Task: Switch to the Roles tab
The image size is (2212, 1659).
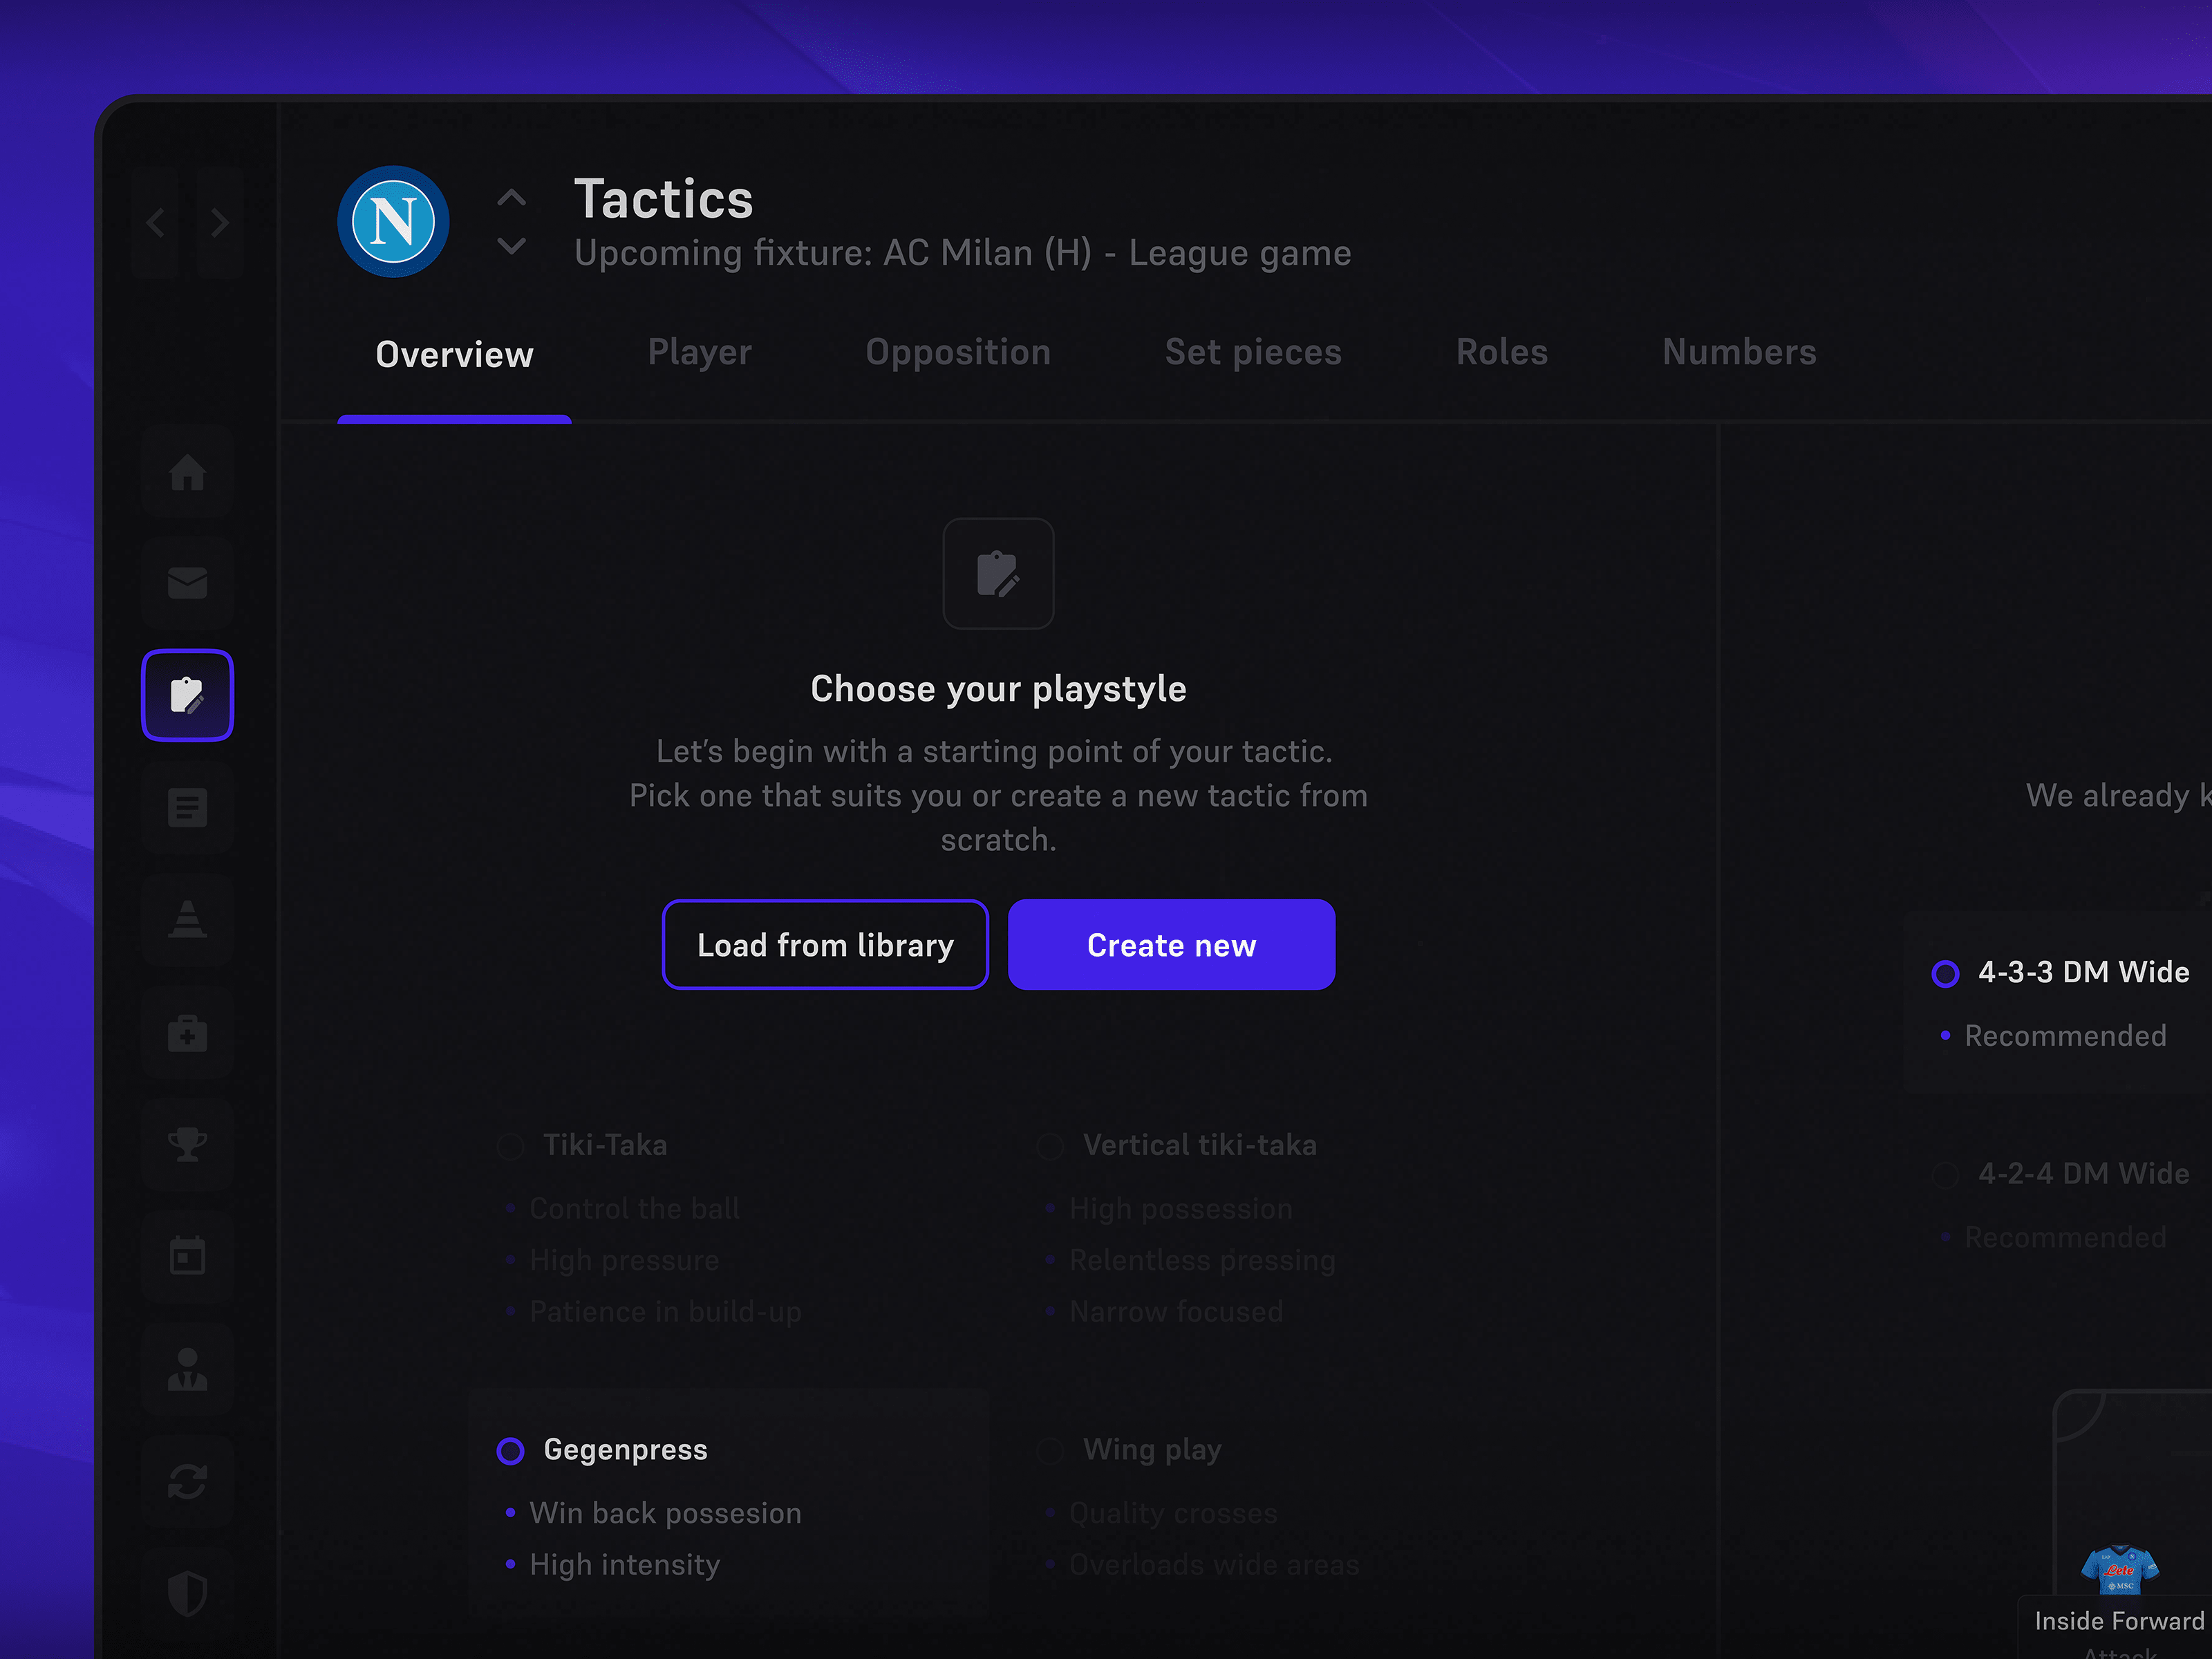Action: coord(1501,352)
